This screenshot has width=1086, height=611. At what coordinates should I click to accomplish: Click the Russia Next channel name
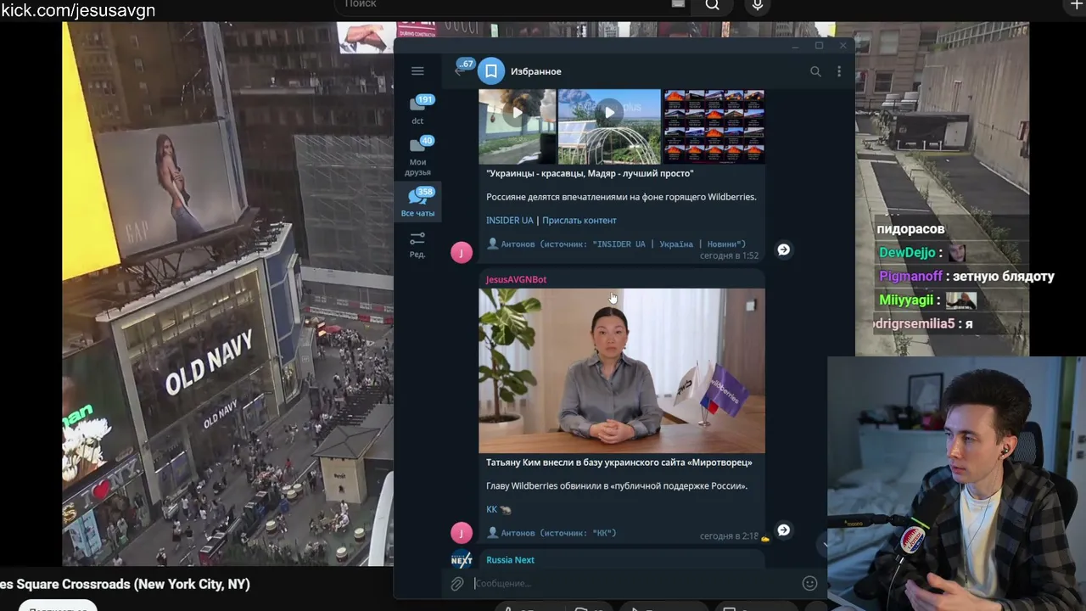point(510,560)
